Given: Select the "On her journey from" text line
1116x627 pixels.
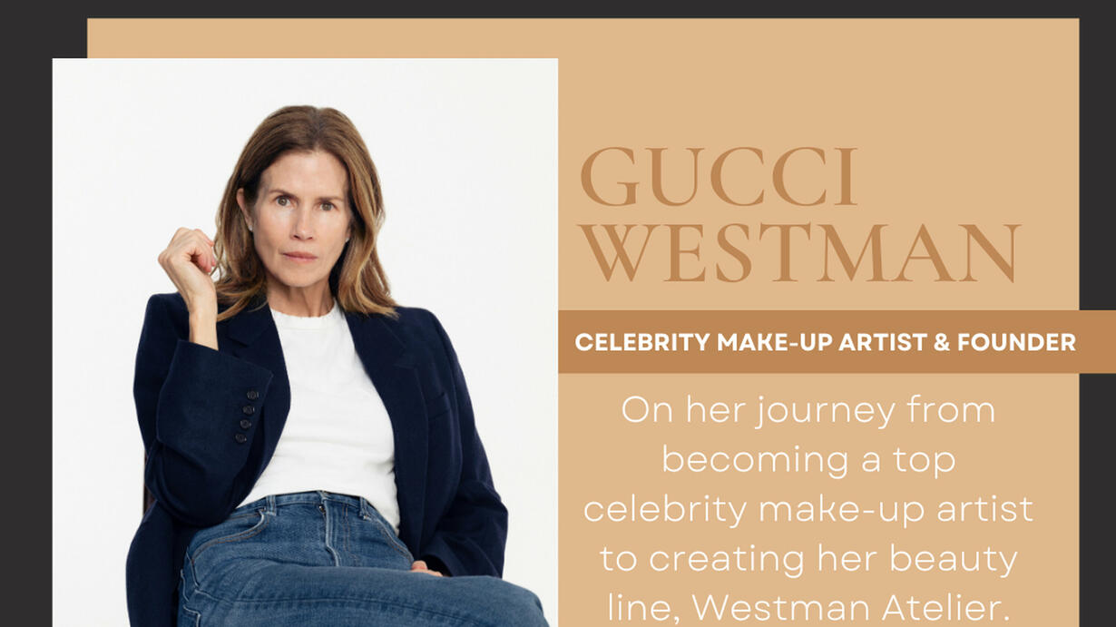Looking at the screenshot, I should coord(808,412).
